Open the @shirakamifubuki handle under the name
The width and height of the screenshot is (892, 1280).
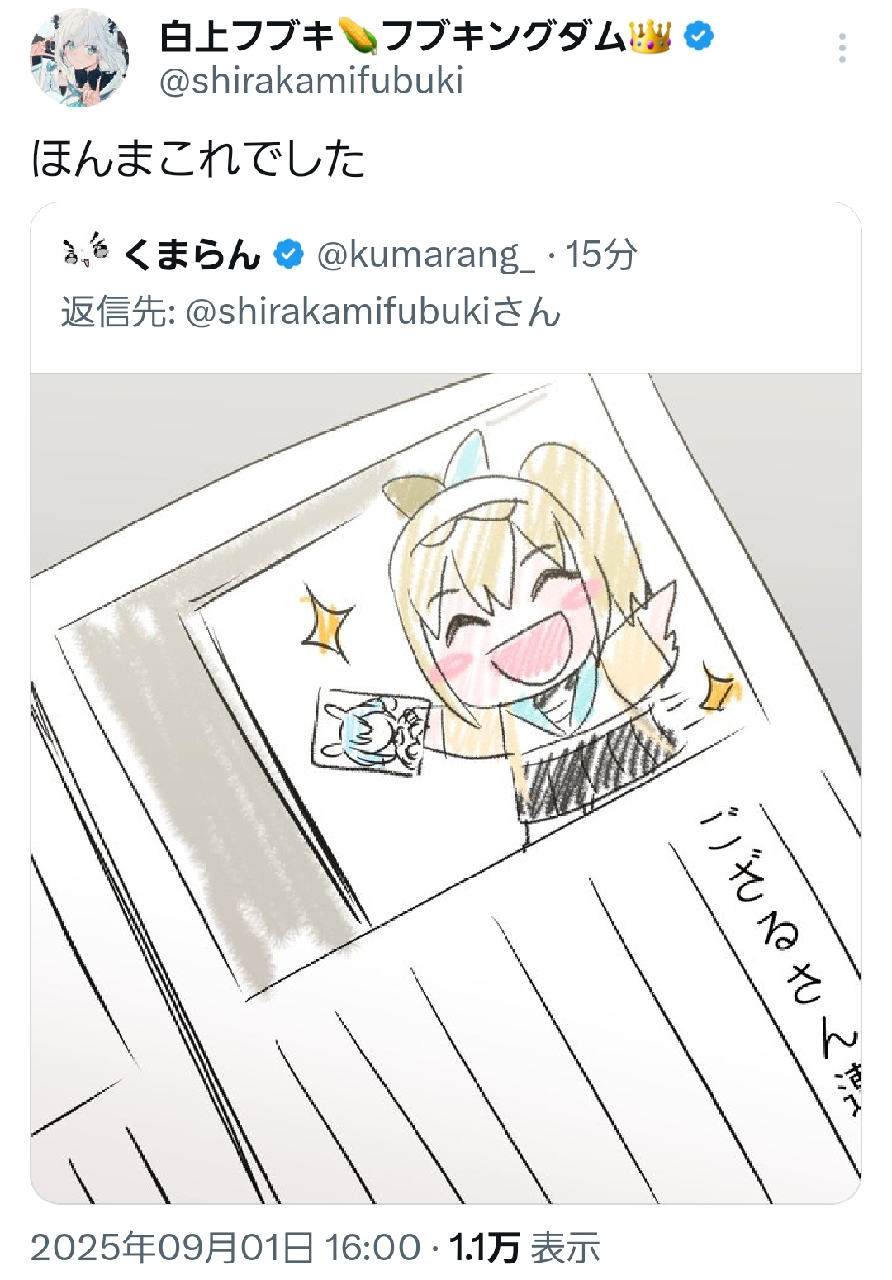pyautogui.click(x=311, y=82)
